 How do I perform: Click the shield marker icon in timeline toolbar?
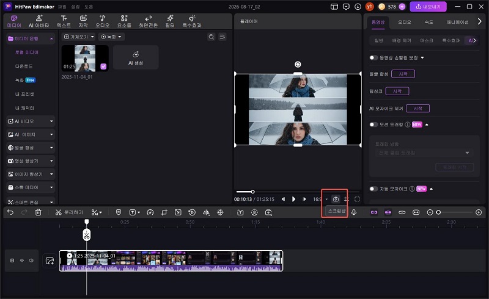118,212
